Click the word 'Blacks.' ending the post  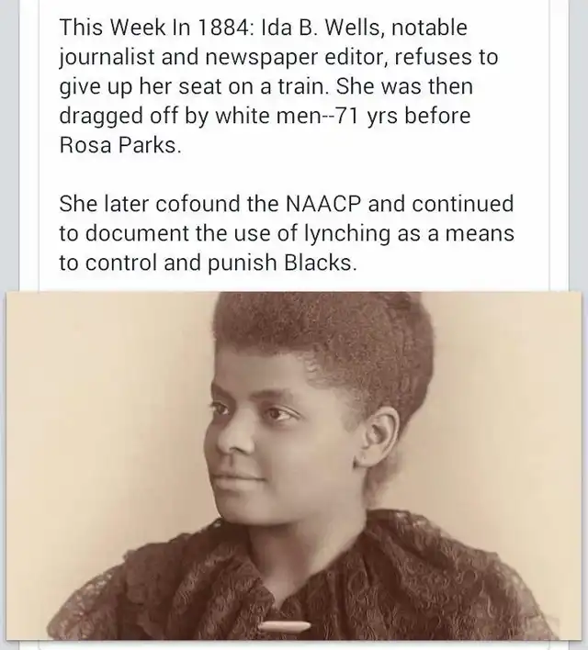tap(321, 263)
